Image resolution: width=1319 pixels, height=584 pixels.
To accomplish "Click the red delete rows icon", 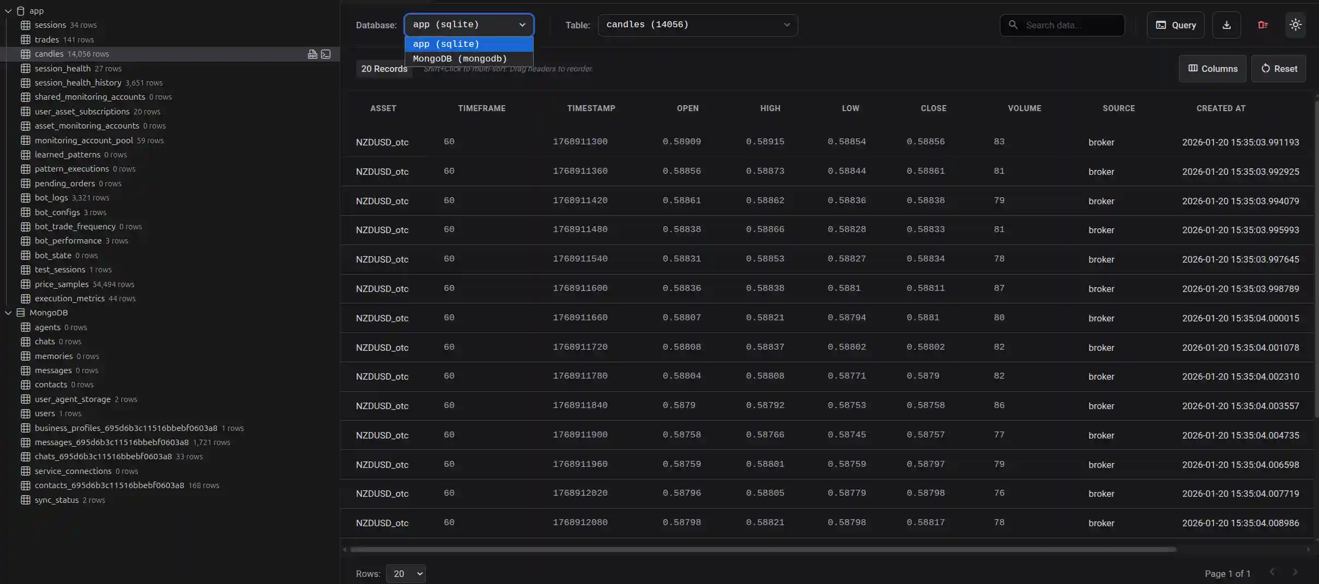I will (x=1262, y=25).
